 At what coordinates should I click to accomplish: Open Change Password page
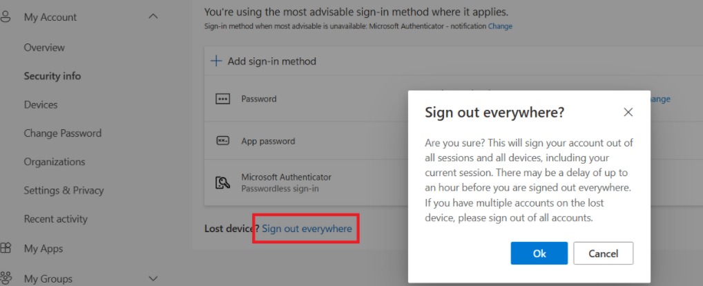(63, 133)
